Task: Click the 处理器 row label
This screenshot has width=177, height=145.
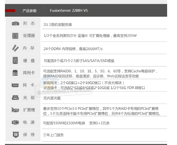Action: point(29,36)
